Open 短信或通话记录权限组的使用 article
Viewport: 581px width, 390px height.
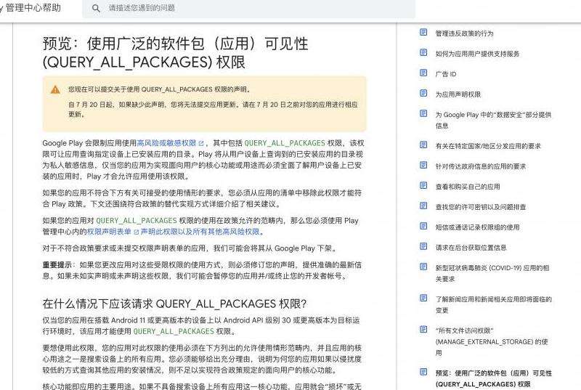(x=477, y=227)
